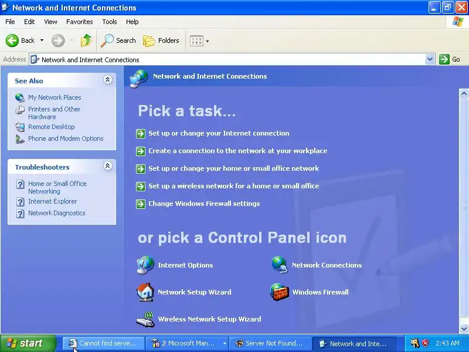Expand the Address bar dropdown list

click(x=430, y=59)
